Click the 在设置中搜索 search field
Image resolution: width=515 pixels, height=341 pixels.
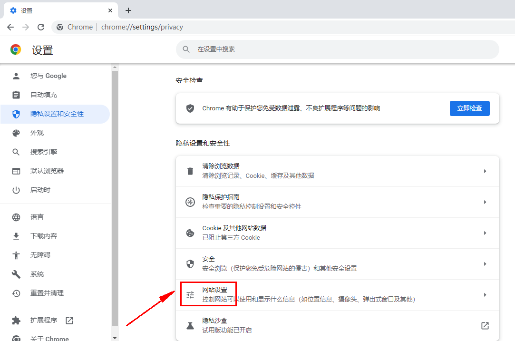tap(338, 49)
